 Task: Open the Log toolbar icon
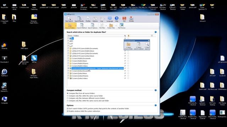tap(102, 19)
